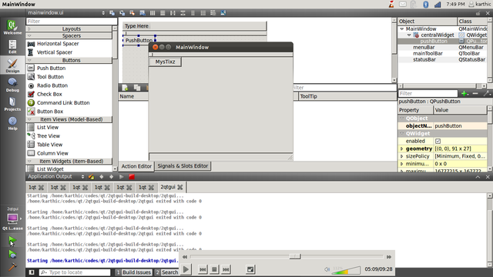Image resolution: width=493 pixels, height=277 pixels.
Task: Click the property editor Filter field
Action: point(428,93)
